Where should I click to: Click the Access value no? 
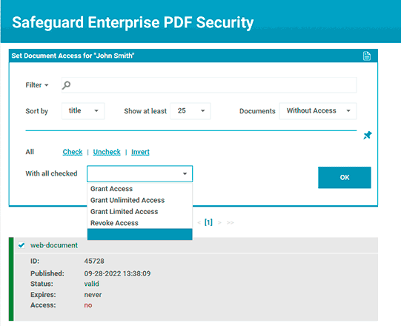[x=88, y=305]
